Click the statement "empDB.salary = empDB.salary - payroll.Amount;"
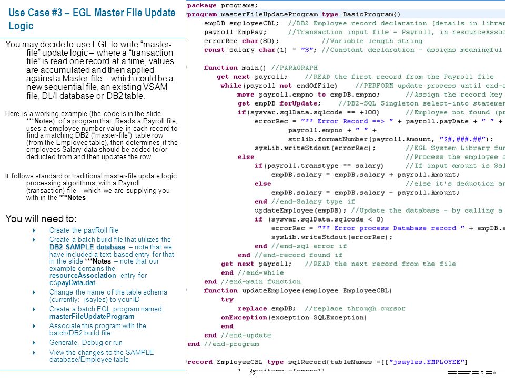This screenshot has width=505, height=378. click(365, 193)
